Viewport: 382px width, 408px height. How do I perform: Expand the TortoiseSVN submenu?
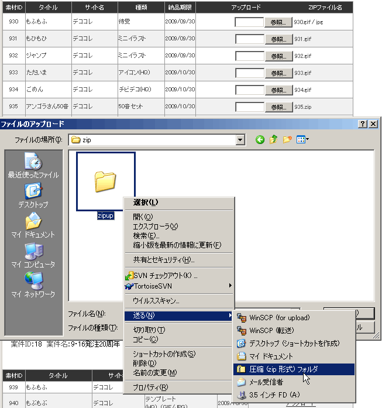pyautogui.click(x=178, y=286)
